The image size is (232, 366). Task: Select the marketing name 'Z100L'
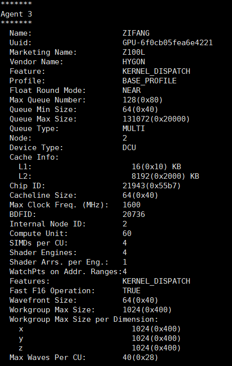coord(134,52)
